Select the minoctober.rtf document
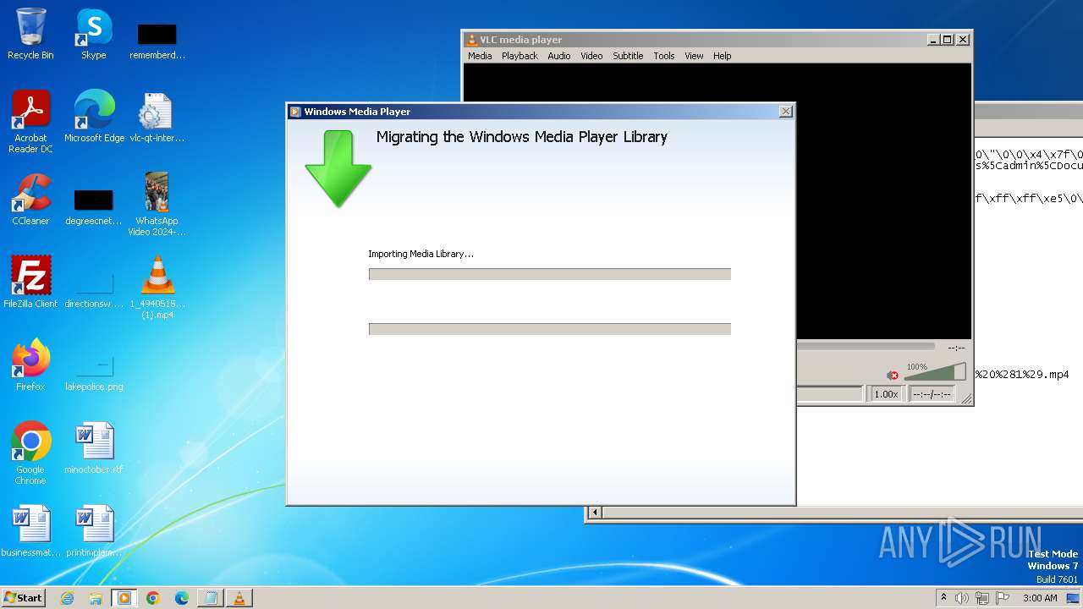1083x609 pixels. 94,448
